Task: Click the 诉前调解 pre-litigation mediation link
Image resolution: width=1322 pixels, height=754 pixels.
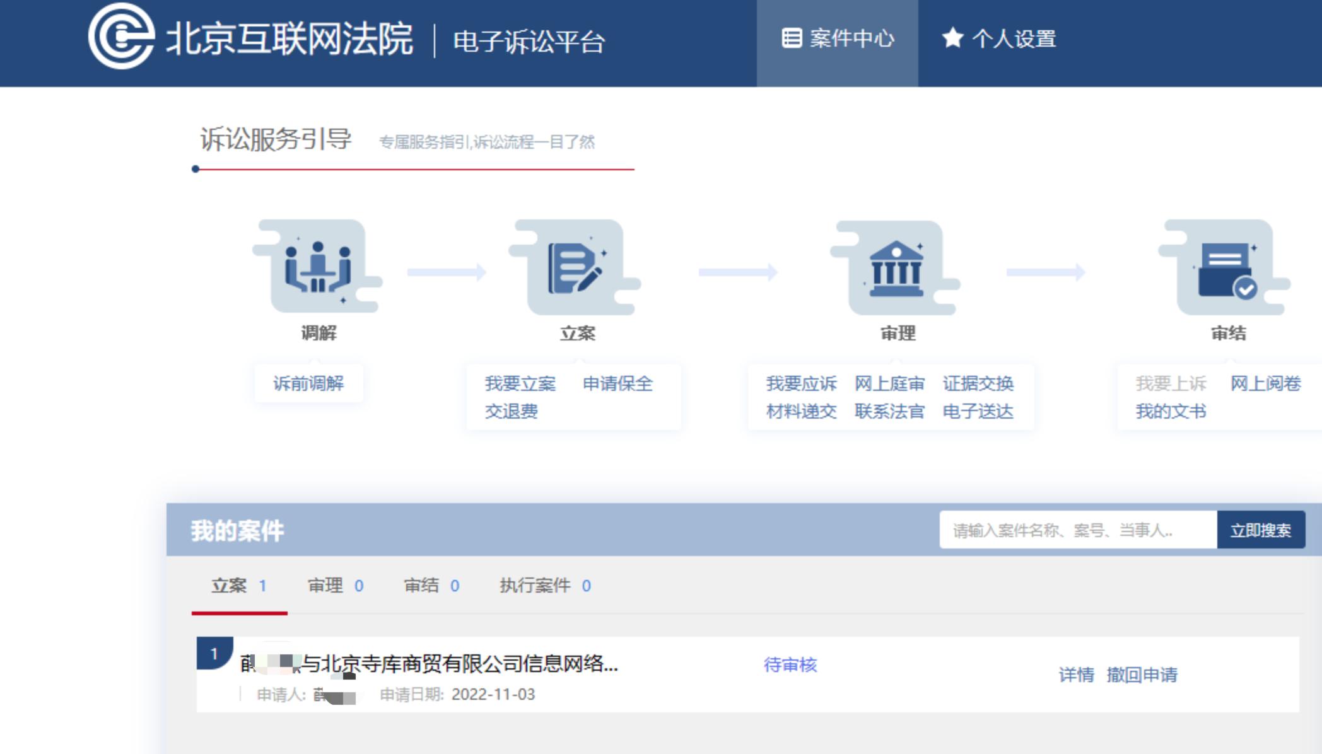Action: pyautogui.click(x=308, y=383)
